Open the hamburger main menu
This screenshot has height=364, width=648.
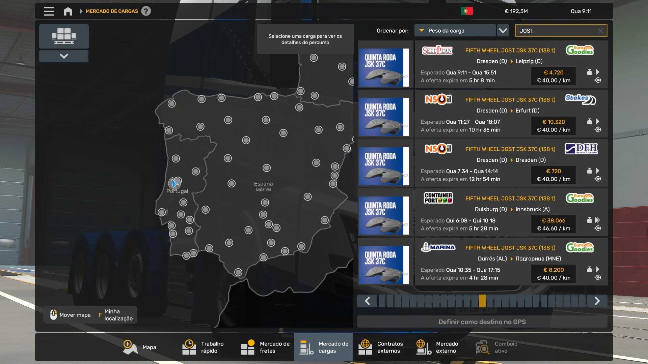point(49,11)
